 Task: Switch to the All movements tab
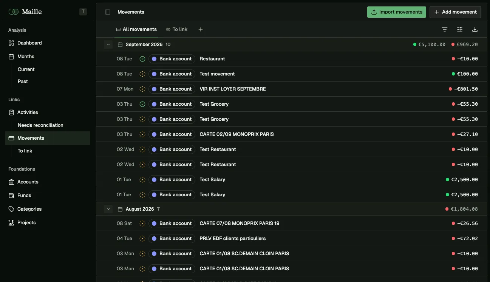pyautogui.click(x=136, y=29)
